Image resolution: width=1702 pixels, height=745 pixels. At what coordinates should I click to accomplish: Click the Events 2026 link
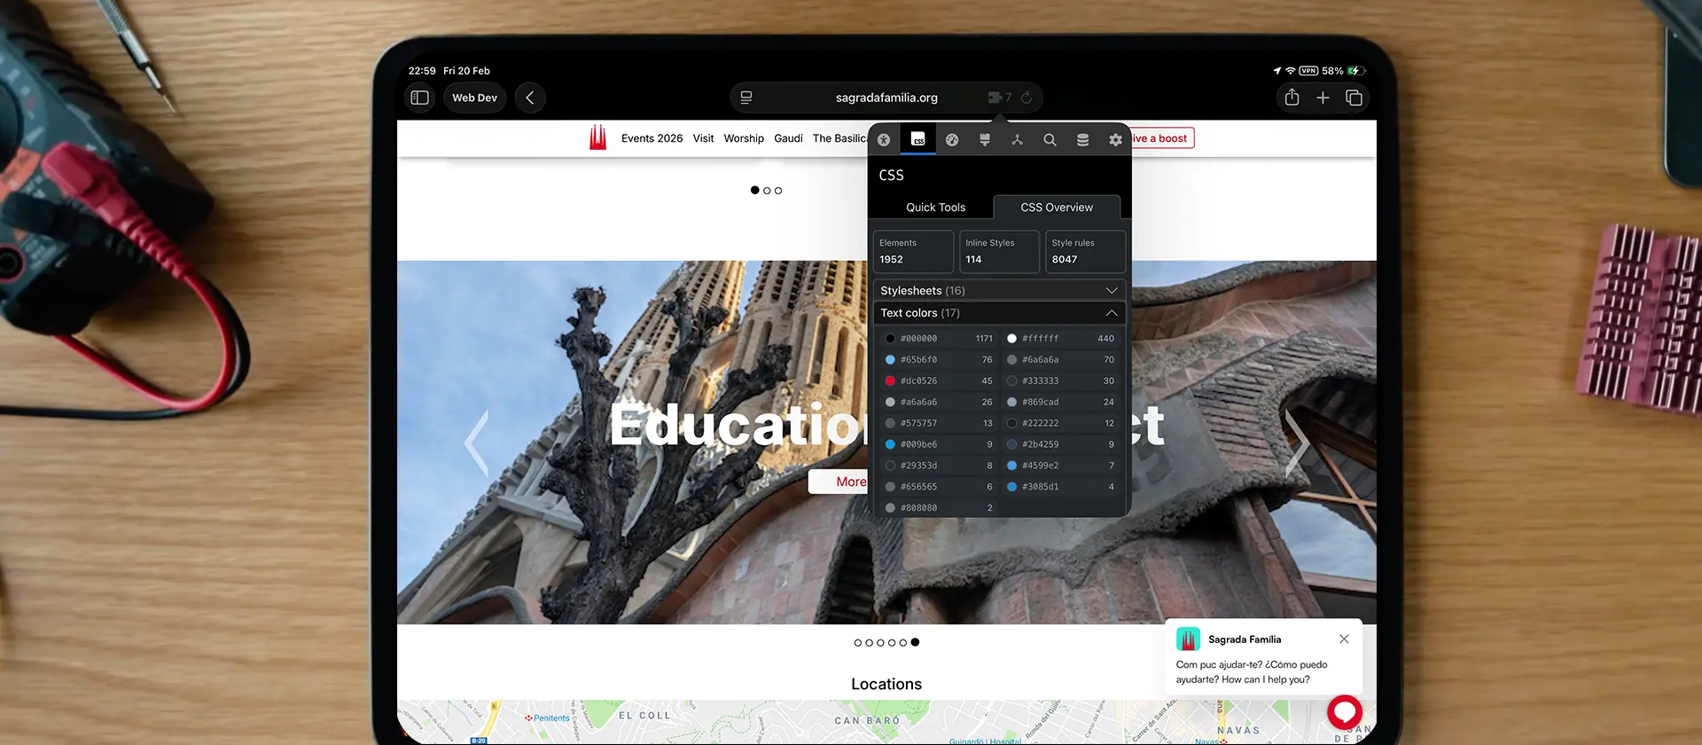(x=652, y=138)
